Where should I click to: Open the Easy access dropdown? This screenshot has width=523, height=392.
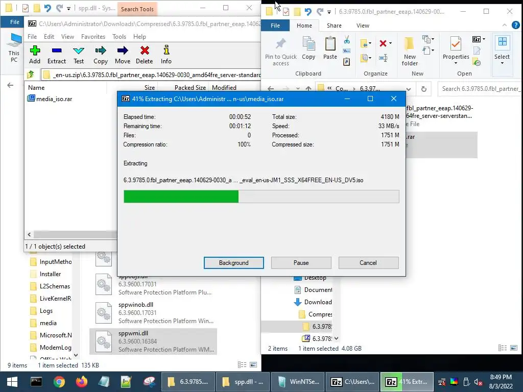[429, 51]
